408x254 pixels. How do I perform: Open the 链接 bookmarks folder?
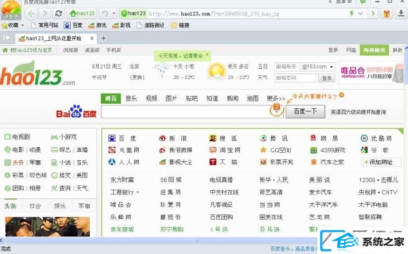pos(180,25)
